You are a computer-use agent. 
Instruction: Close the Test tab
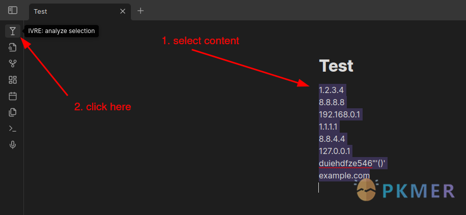pos(122,11)
